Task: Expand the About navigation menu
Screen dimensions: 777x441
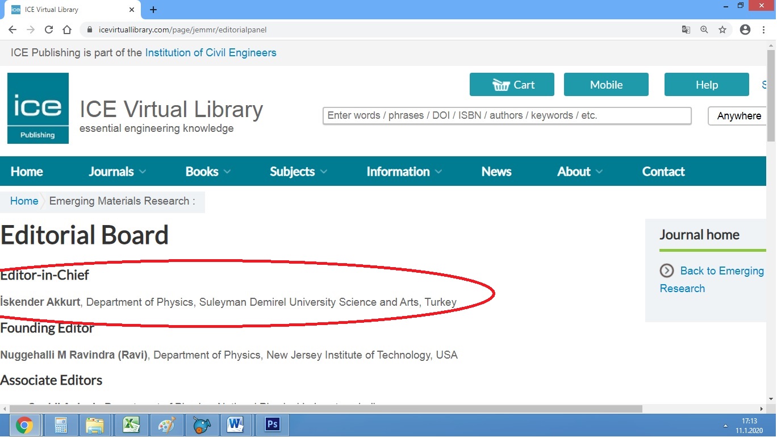Action: tap(580, 172)
